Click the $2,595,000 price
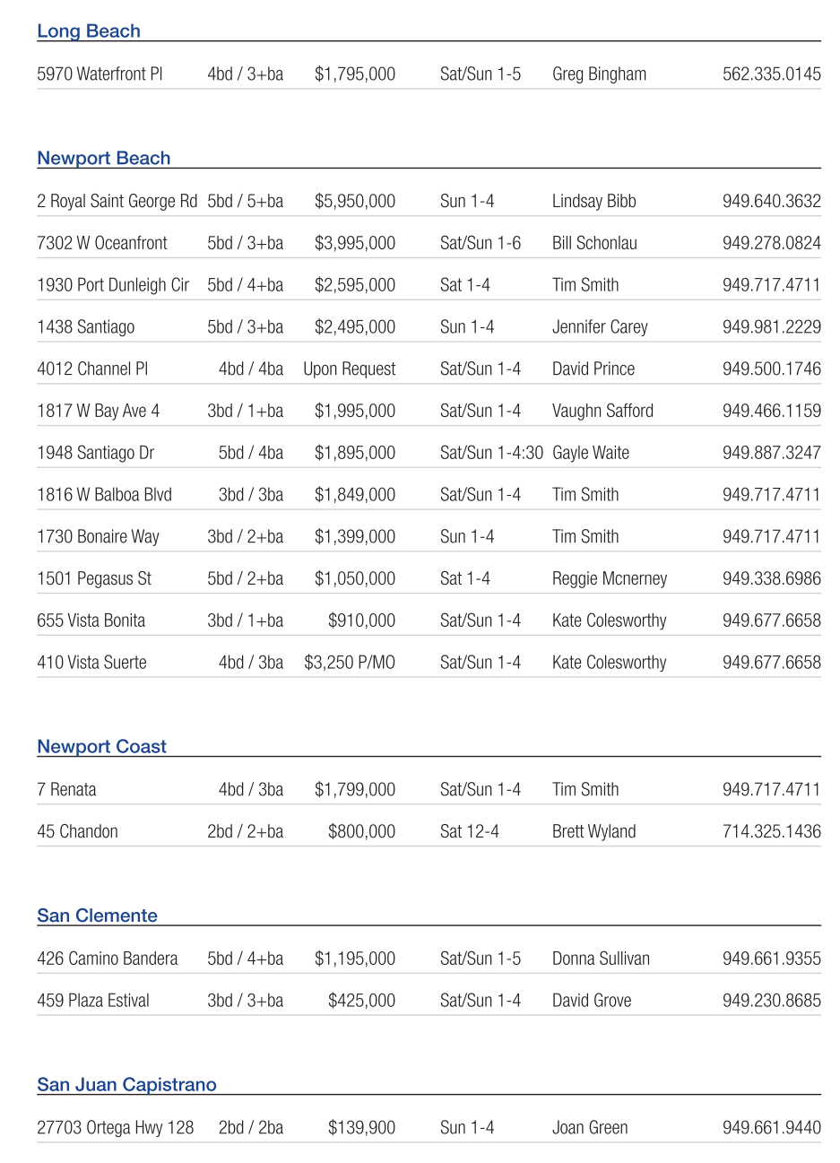 coord(354,285)
